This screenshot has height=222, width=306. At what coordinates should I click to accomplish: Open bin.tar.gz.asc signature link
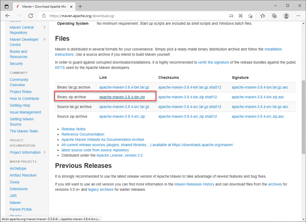click(x=260, y=87)
